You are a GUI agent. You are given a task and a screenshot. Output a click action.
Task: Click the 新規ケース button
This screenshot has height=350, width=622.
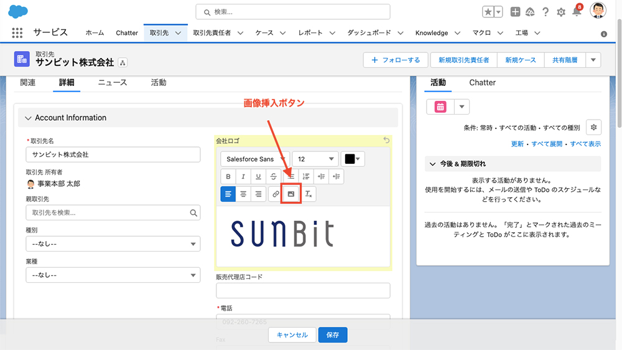click(521, 60)
